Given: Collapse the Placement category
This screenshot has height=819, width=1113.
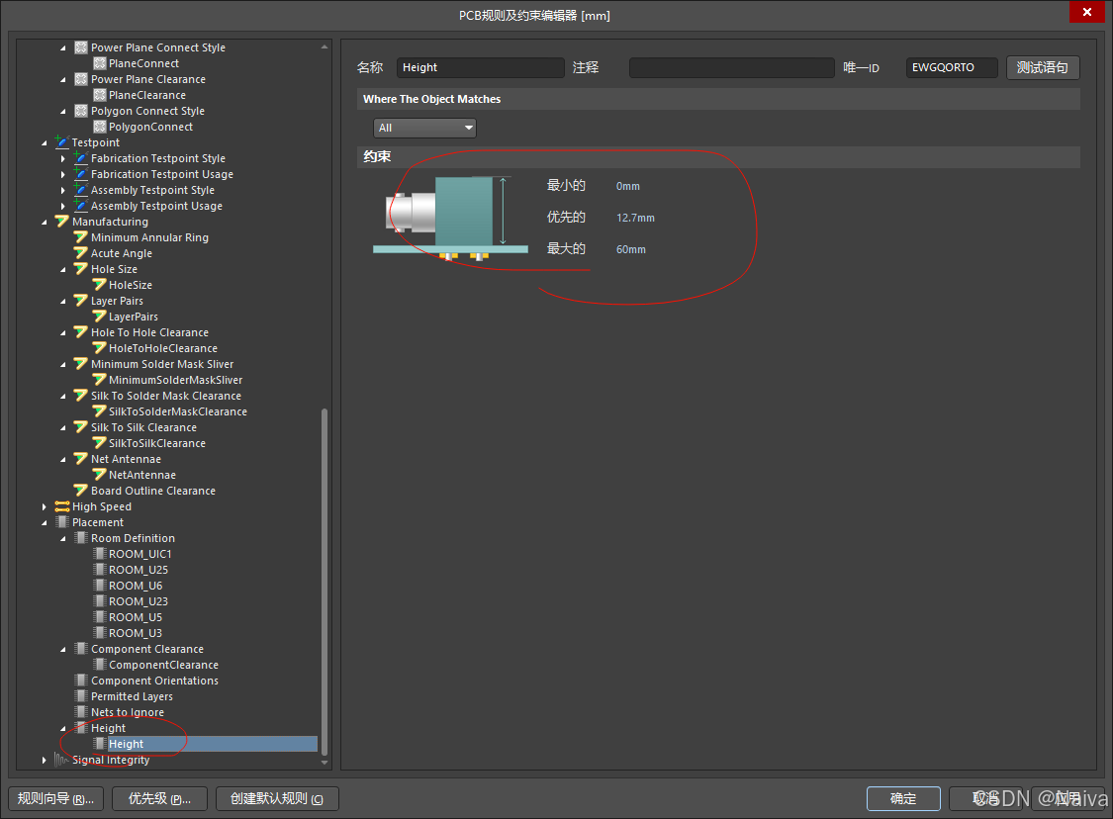Looking at the screenshot, I should (44, 523).
